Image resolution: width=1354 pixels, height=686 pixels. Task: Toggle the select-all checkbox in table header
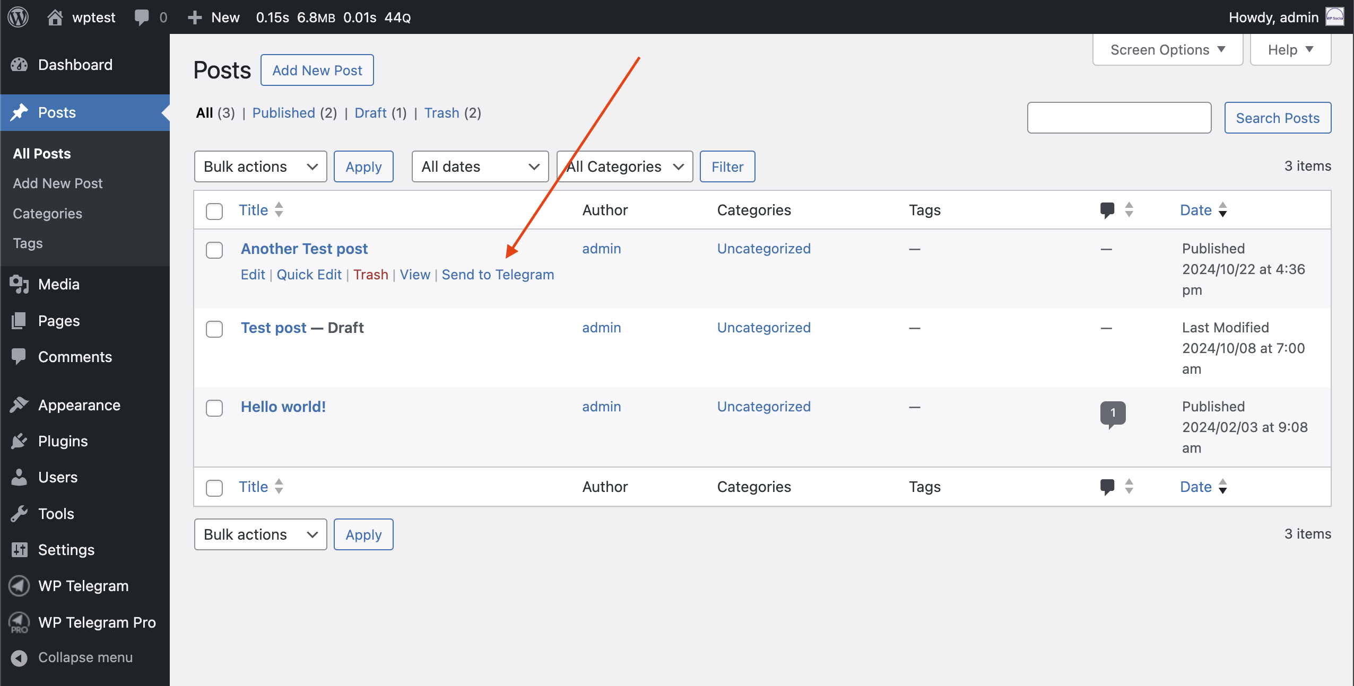tap(214, 211)
